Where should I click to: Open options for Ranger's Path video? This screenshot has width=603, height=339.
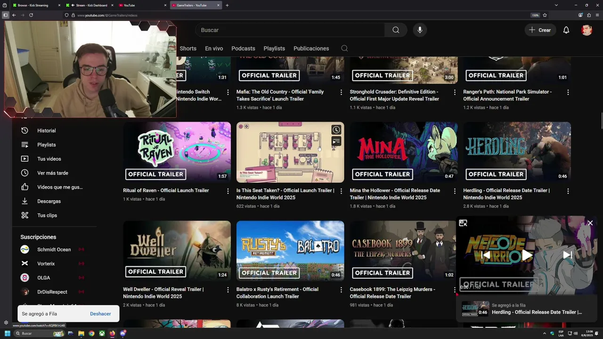pos(568,92)
